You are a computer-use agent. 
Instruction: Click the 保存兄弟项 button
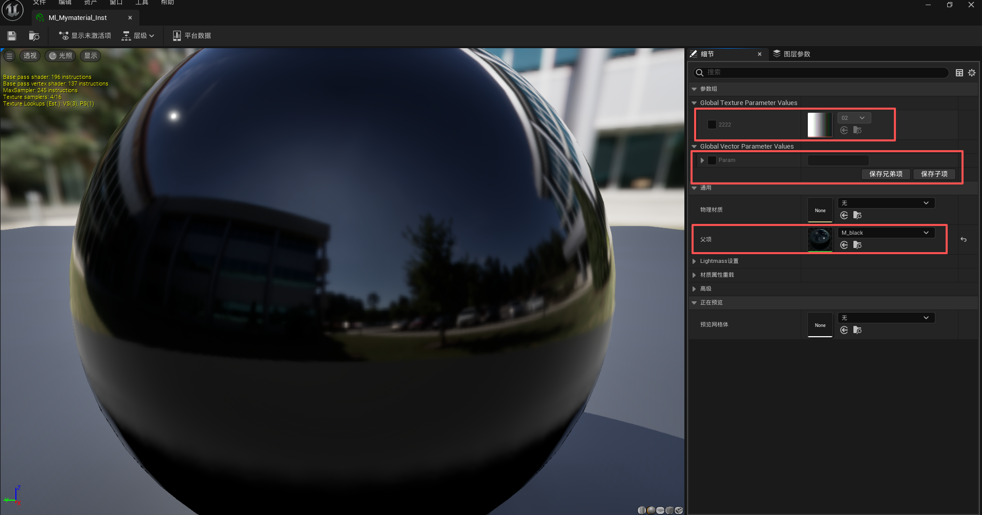(886, 174)
